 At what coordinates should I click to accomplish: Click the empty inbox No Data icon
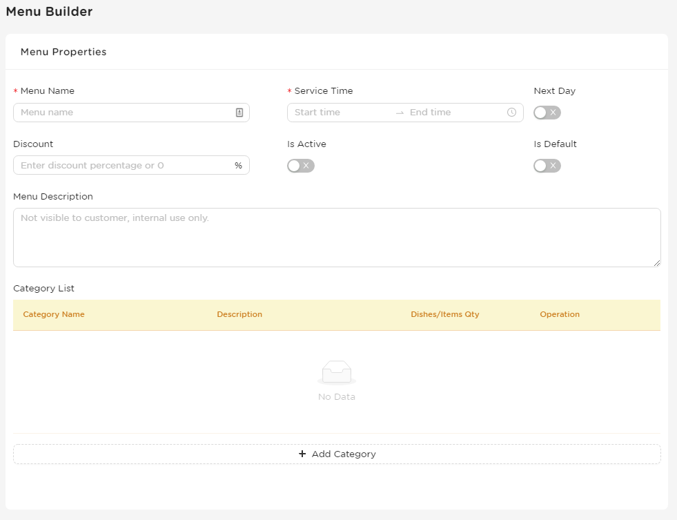pyautogui.click(x=337, y=372)
